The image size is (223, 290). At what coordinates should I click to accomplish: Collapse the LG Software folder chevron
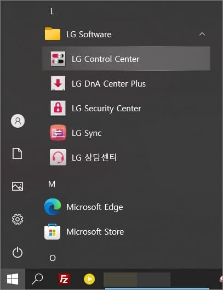202,34
